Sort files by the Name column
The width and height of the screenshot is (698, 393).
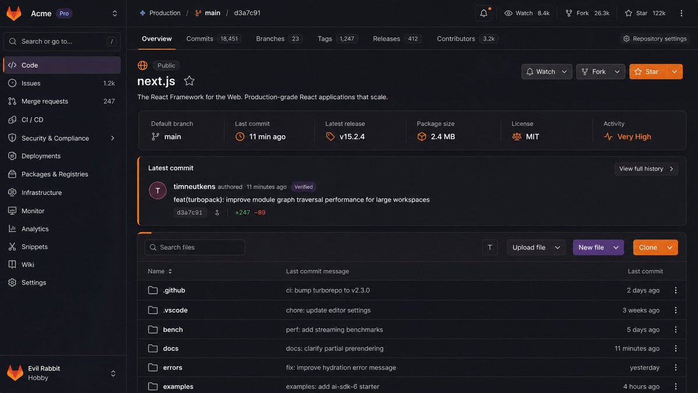pos(160,271)
